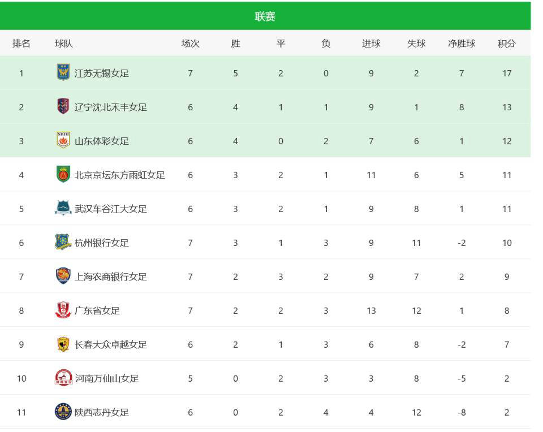Click the 陕西志丹女足 team name
Screen dimensions: 543x432
click(101, 412)
